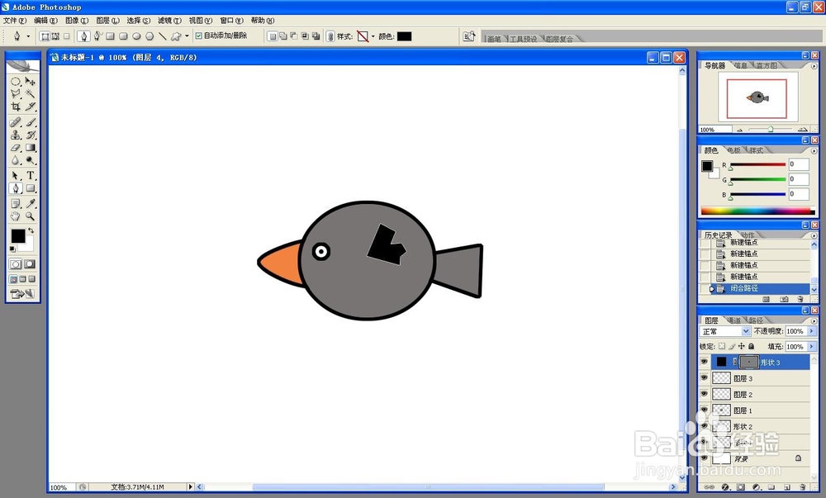Select the Brush tool
The image size is (826, 498).
(x=30, y=122)
